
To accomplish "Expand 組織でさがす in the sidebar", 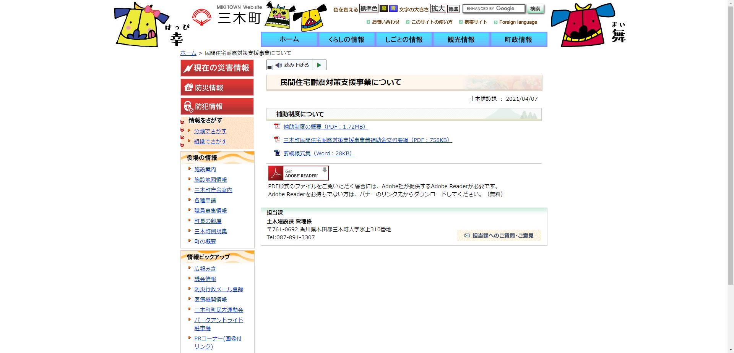I will [210, 141].
